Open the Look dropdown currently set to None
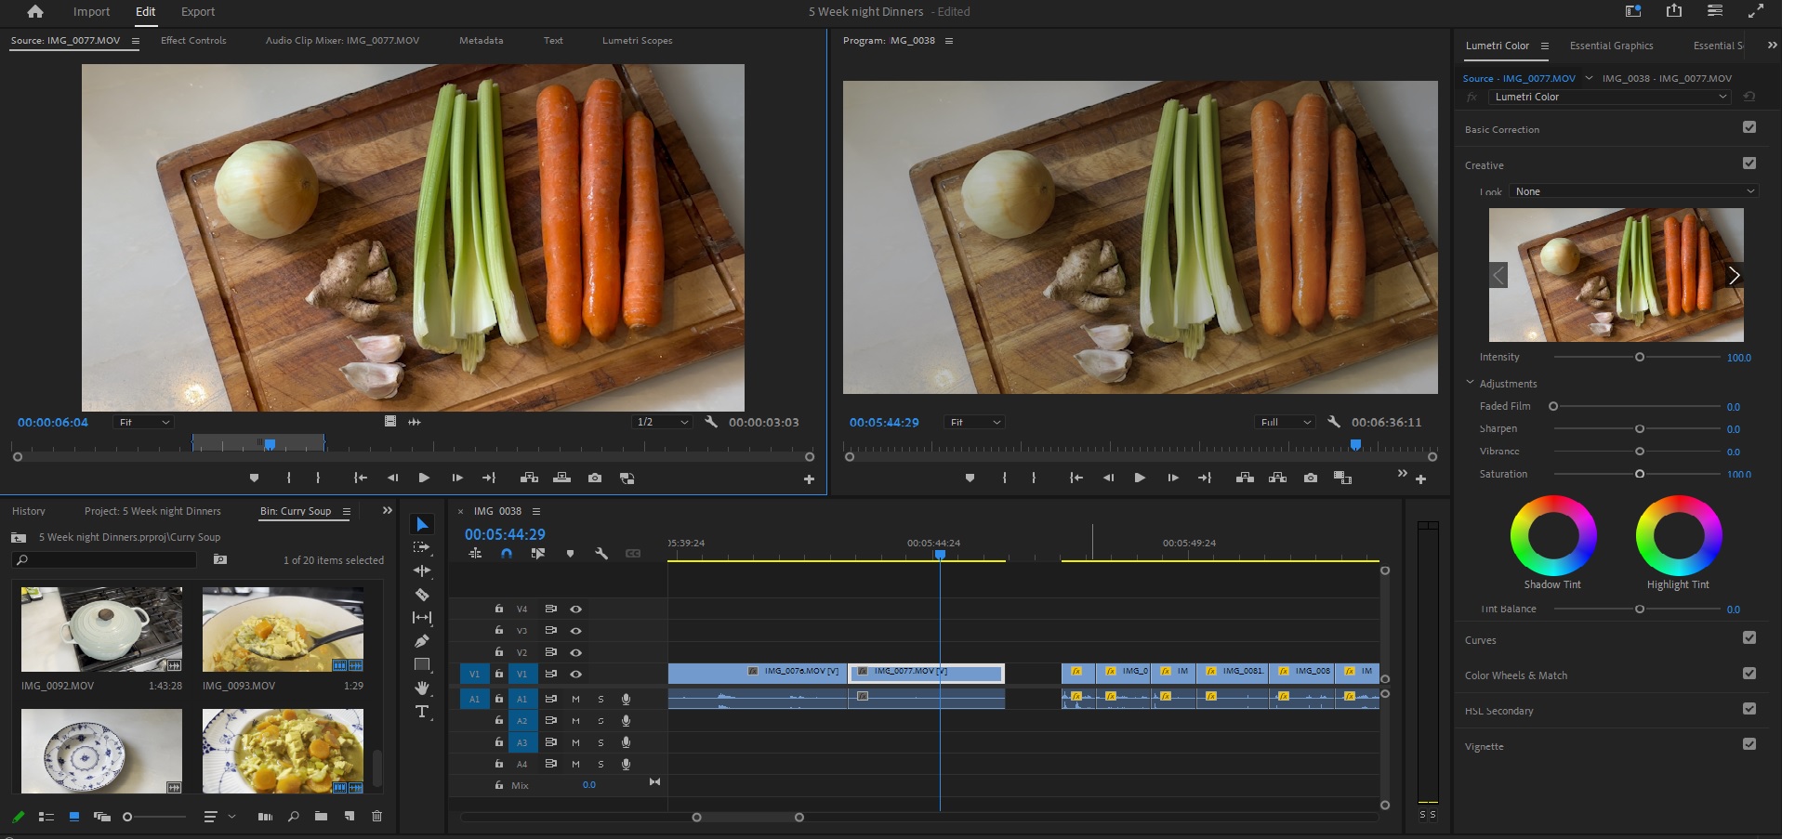1795x839 pixels. pyautogui.click(x=1633, y=191)
